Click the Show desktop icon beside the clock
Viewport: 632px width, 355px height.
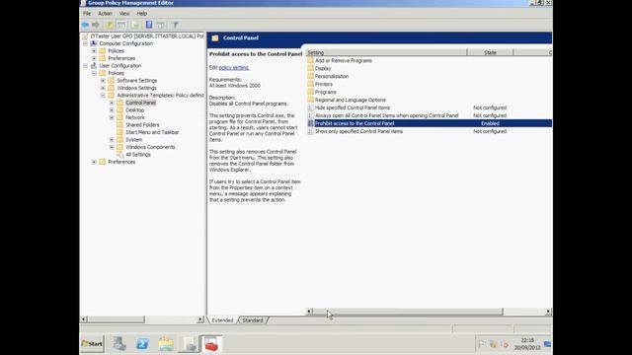547,344
